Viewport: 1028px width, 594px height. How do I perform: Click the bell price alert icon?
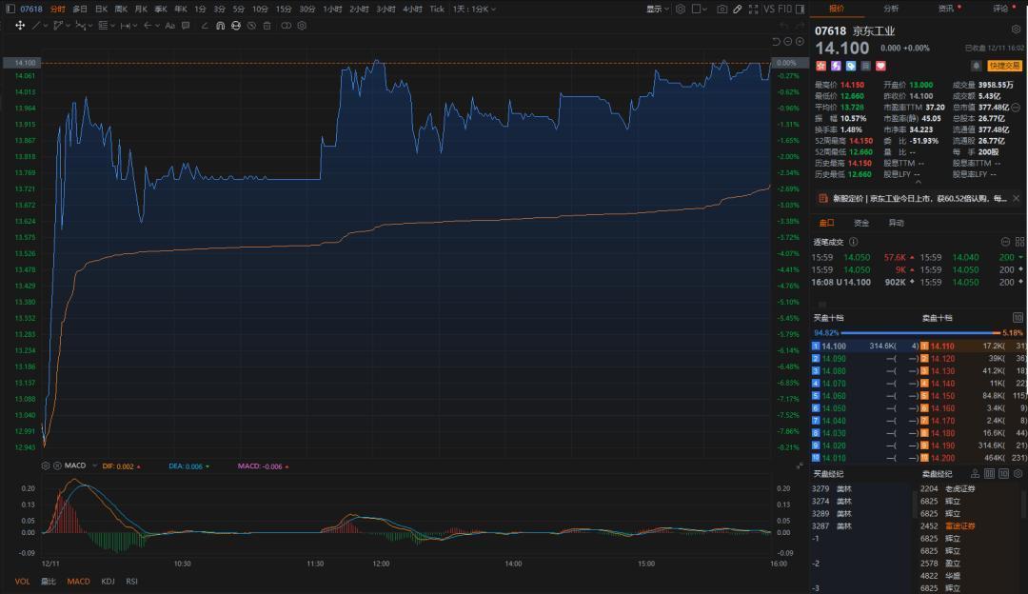(976, 66)
